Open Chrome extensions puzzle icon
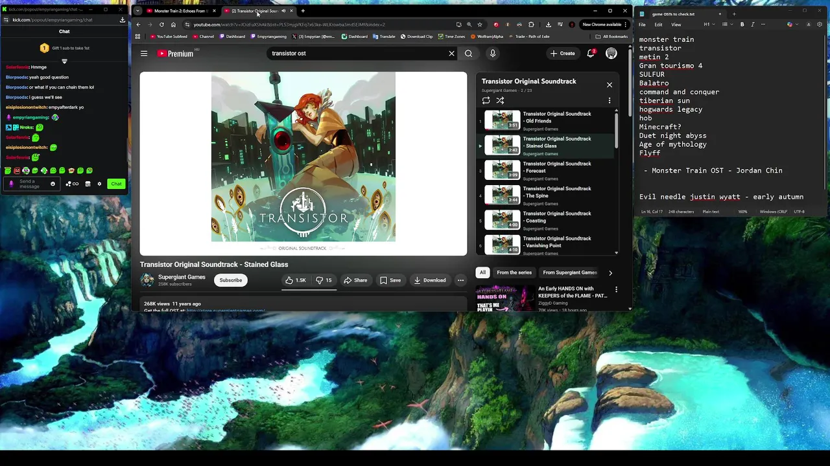 coord(531,25)
